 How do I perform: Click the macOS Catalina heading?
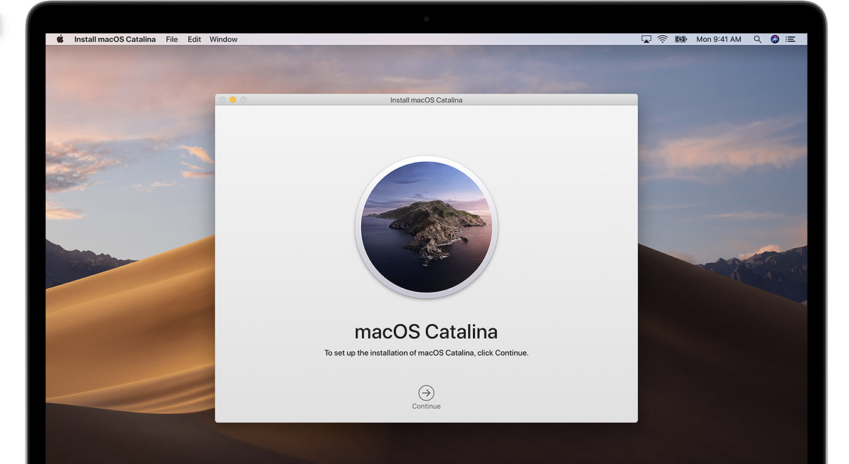pos(426,331)
